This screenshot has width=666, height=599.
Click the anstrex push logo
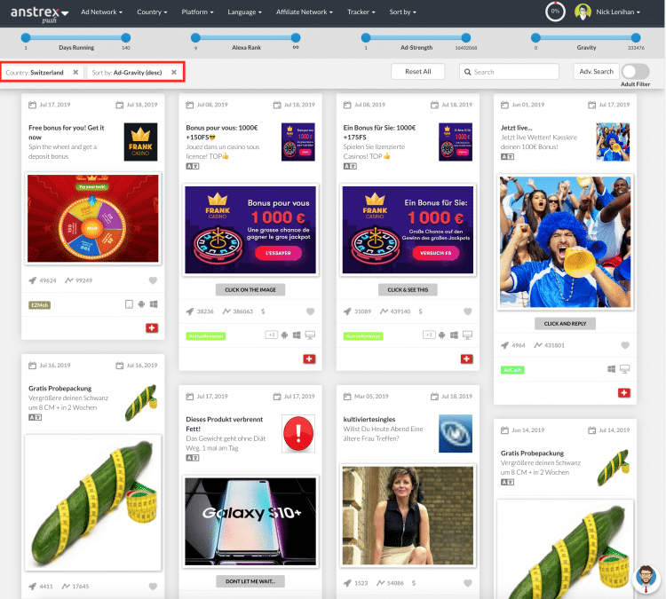[x=39, y=13]
